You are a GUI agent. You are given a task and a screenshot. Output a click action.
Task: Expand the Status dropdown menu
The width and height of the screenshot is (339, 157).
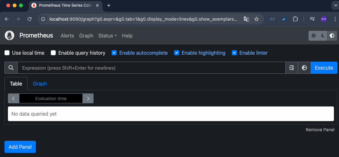[108, 36]
